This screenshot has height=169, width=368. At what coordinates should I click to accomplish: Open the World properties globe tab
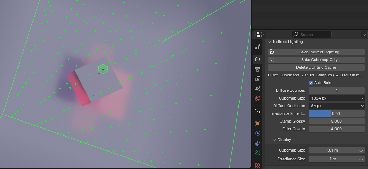pos(257,98)
